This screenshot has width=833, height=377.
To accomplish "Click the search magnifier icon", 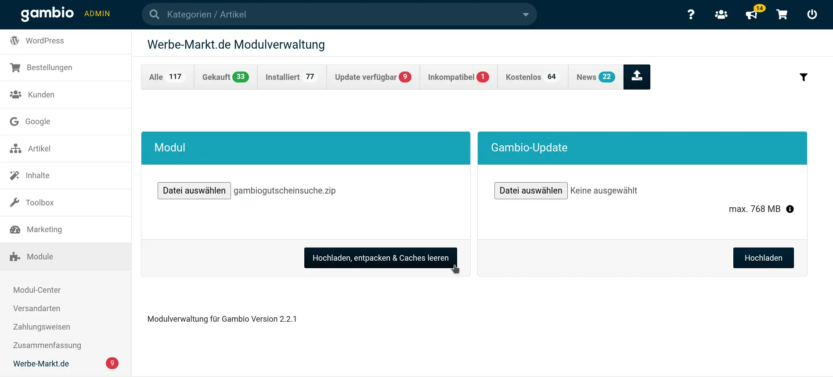I will 155,14.
